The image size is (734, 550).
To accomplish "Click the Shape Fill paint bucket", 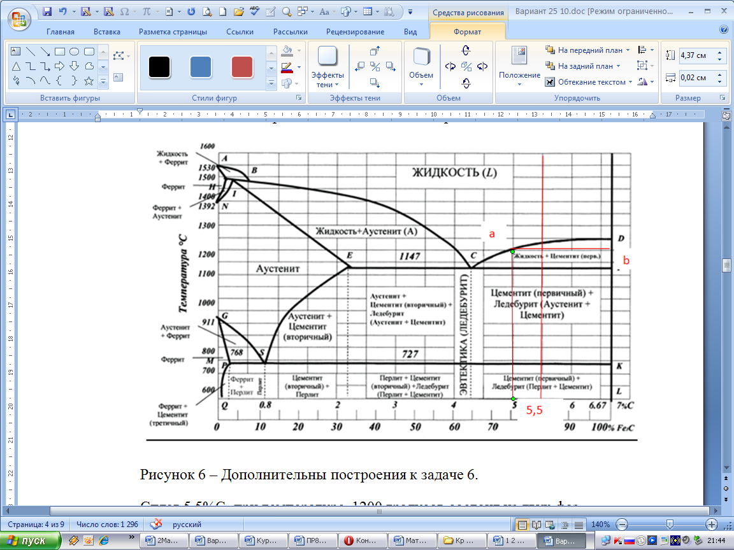I will pos(287,50).
